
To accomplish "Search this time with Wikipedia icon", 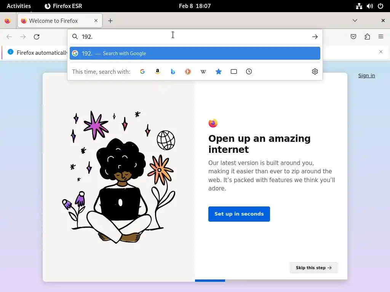I will (x=203, y=71).
